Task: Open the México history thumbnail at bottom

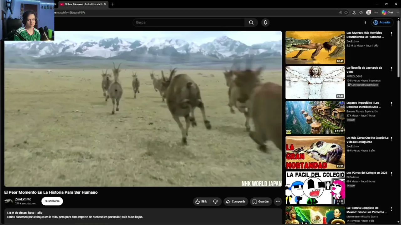Action: coord(315,215)
